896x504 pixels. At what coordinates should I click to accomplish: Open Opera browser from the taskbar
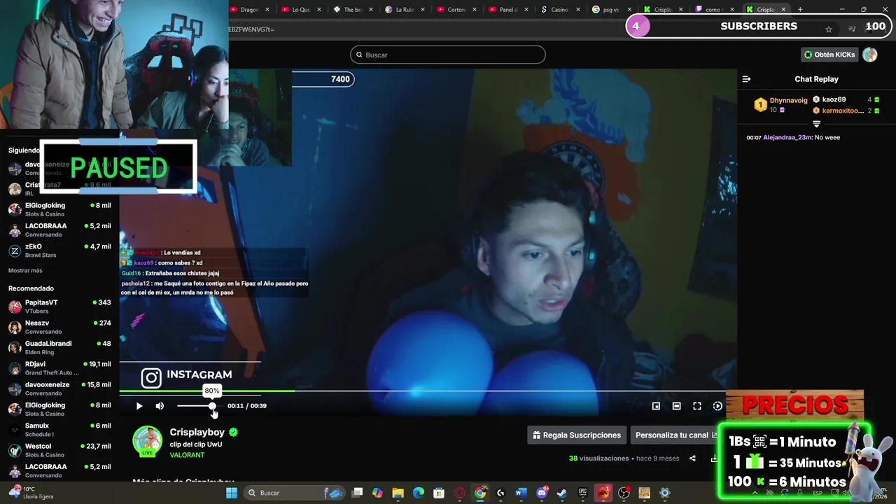pos(459,493)
